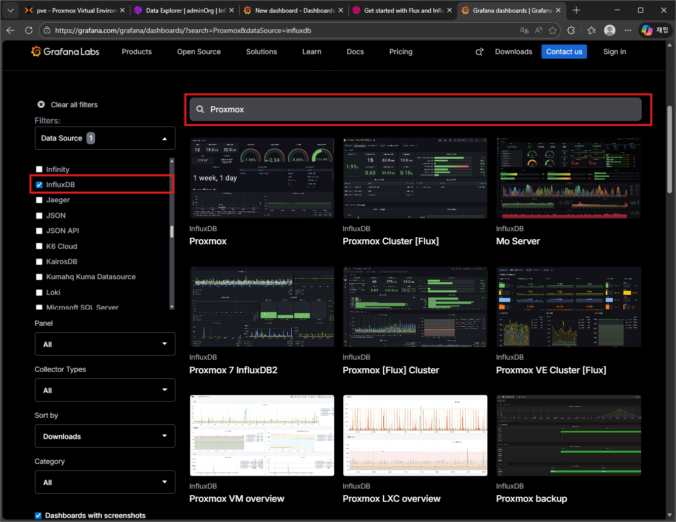Check the JSON data source
Image resolution: width=676 pixels, height=522 pixels.
coord(39,215)
